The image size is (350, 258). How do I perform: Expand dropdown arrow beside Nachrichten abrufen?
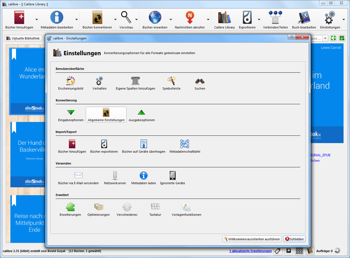click(208, 20)
